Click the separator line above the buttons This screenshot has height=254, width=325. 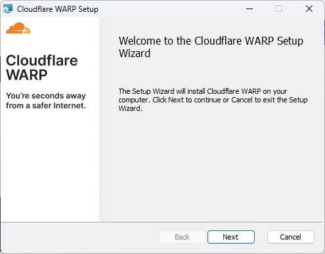162,222
